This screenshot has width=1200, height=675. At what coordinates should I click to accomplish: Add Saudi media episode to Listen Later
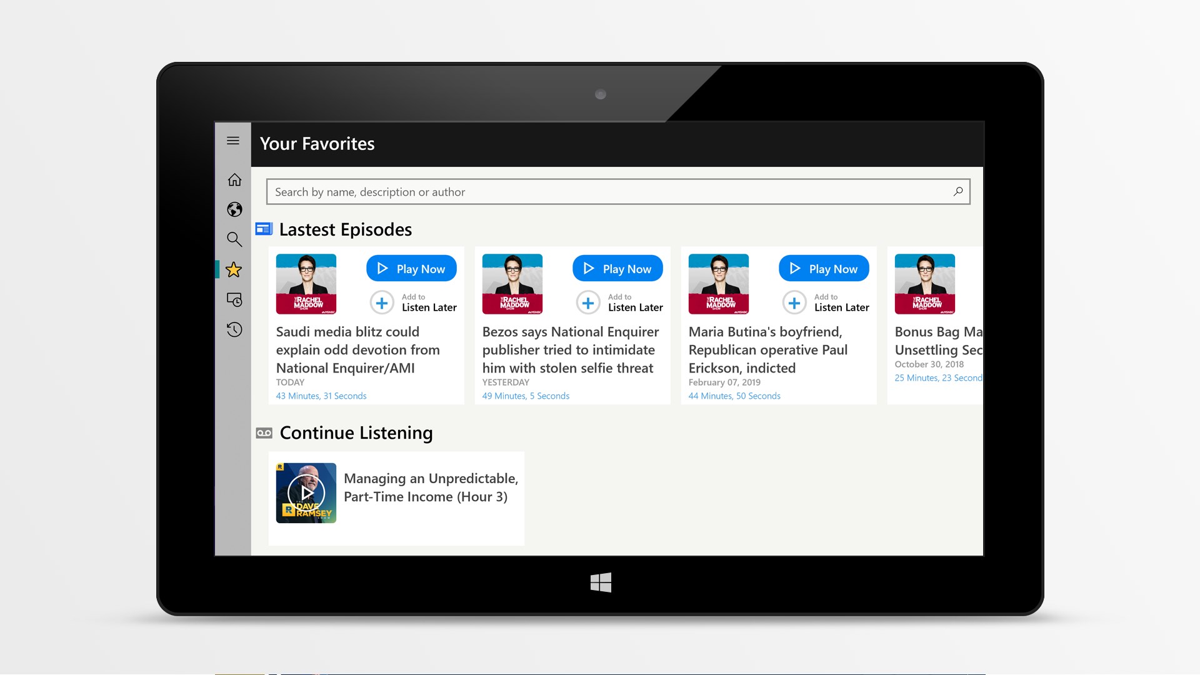point(382,303)
